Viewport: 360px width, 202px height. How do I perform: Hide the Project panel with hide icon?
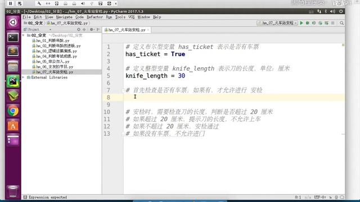98,30
